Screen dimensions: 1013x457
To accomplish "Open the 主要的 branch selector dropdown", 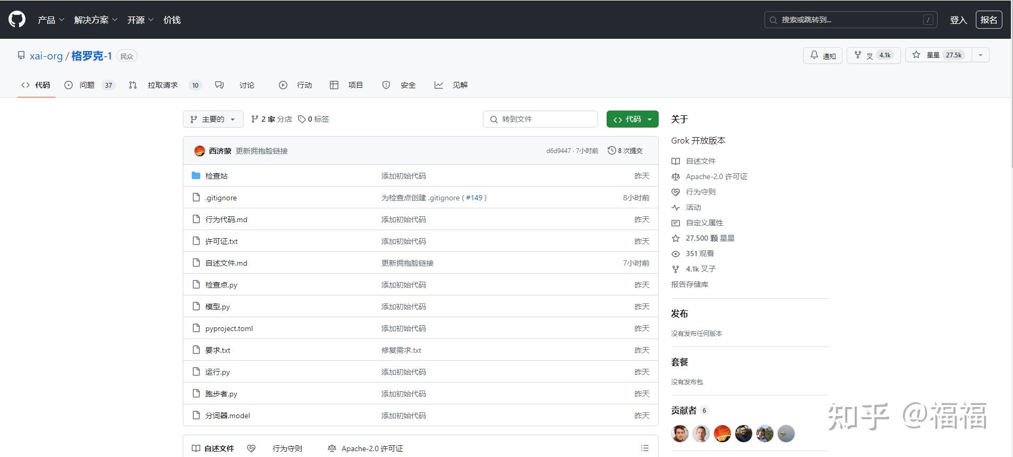I will click(213, 119).
